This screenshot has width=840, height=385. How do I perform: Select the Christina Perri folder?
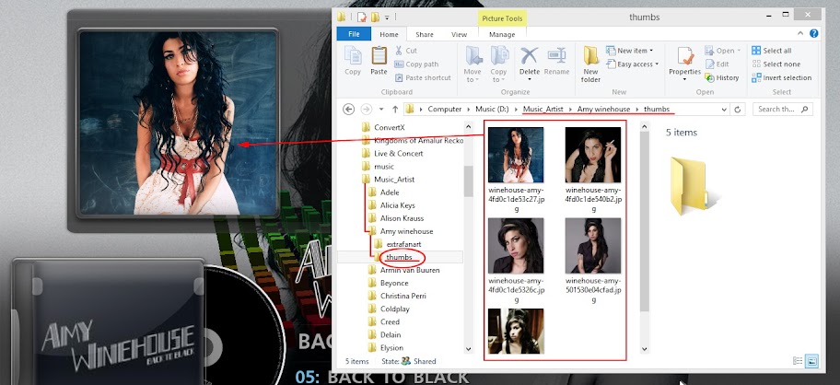(x=402, y=296)
